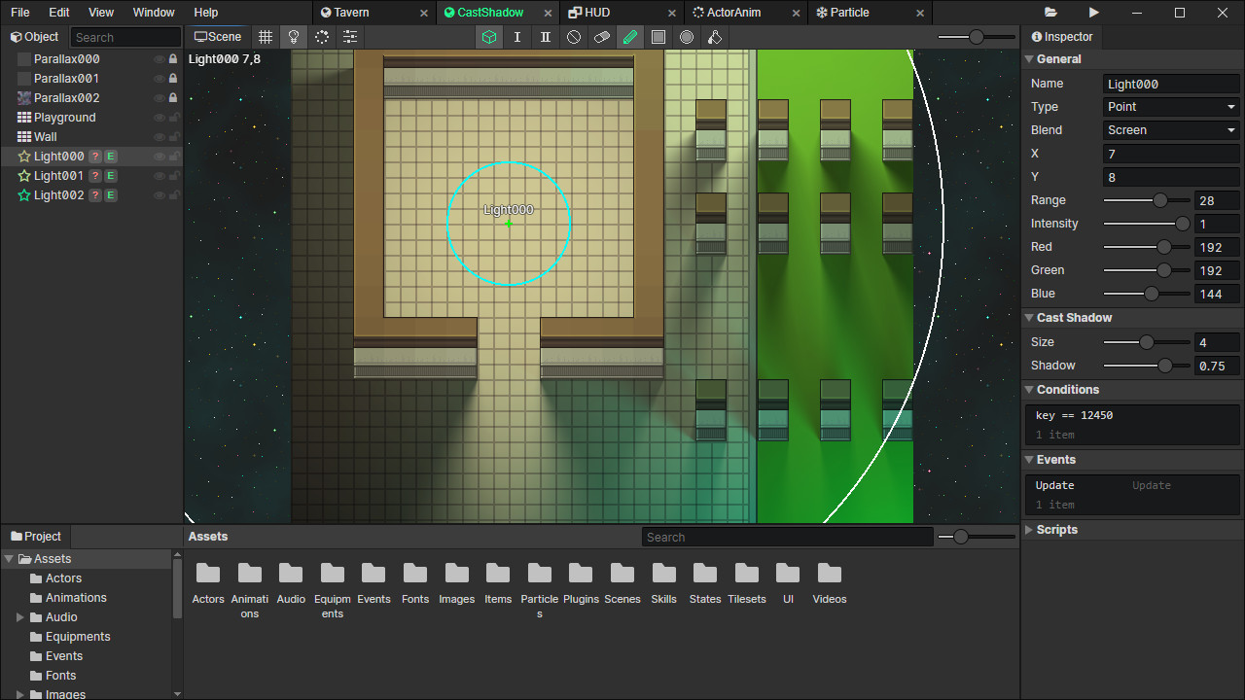Collapse the Cast Shadow section
The height and width of the screenshot is (700, 1245).
[x=1029, y=317]
